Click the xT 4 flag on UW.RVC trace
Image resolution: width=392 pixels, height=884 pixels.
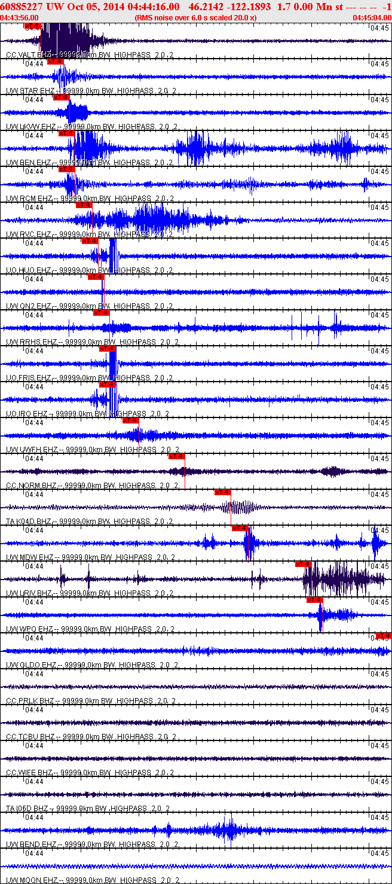84,205
